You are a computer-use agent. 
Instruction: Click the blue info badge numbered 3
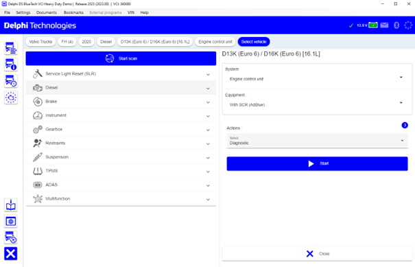tap(405, 125)
